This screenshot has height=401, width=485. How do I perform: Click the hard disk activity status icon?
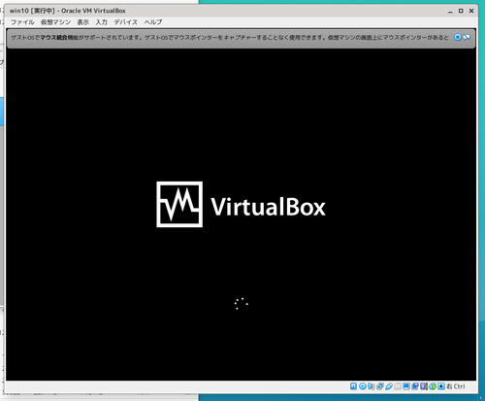[x=353, y=386]
